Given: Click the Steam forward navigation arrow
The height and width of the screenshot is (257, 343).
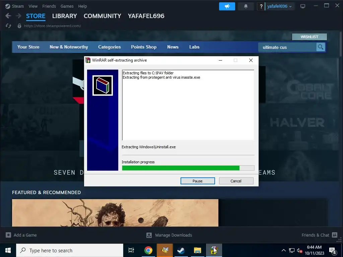Looking at the screenshot, I should pos(19,16).
